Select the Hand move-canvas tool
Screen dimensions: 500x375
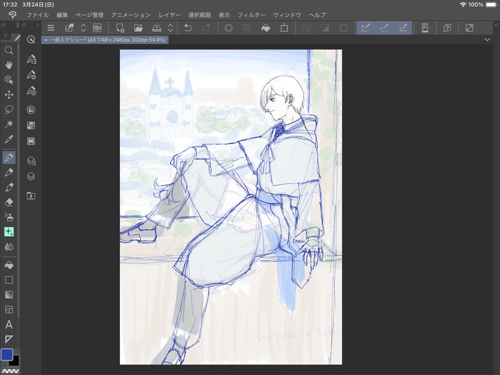[9, 65]
